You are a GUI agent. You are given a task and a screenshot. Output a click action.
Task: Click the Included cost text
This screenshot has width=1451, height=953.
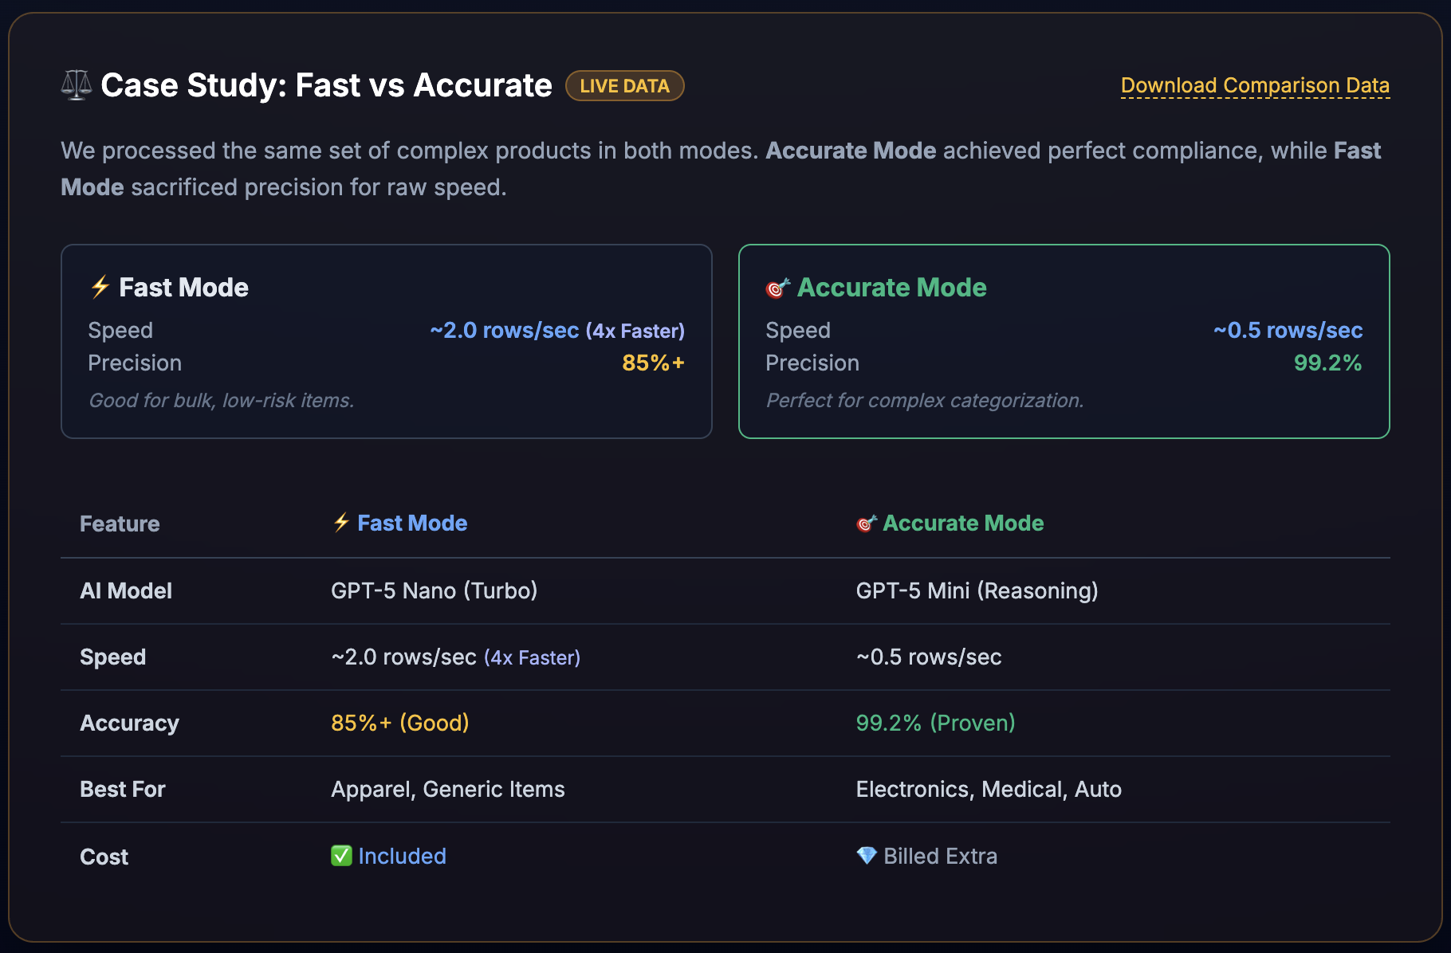pyautogui.click(x=402, y=856)
